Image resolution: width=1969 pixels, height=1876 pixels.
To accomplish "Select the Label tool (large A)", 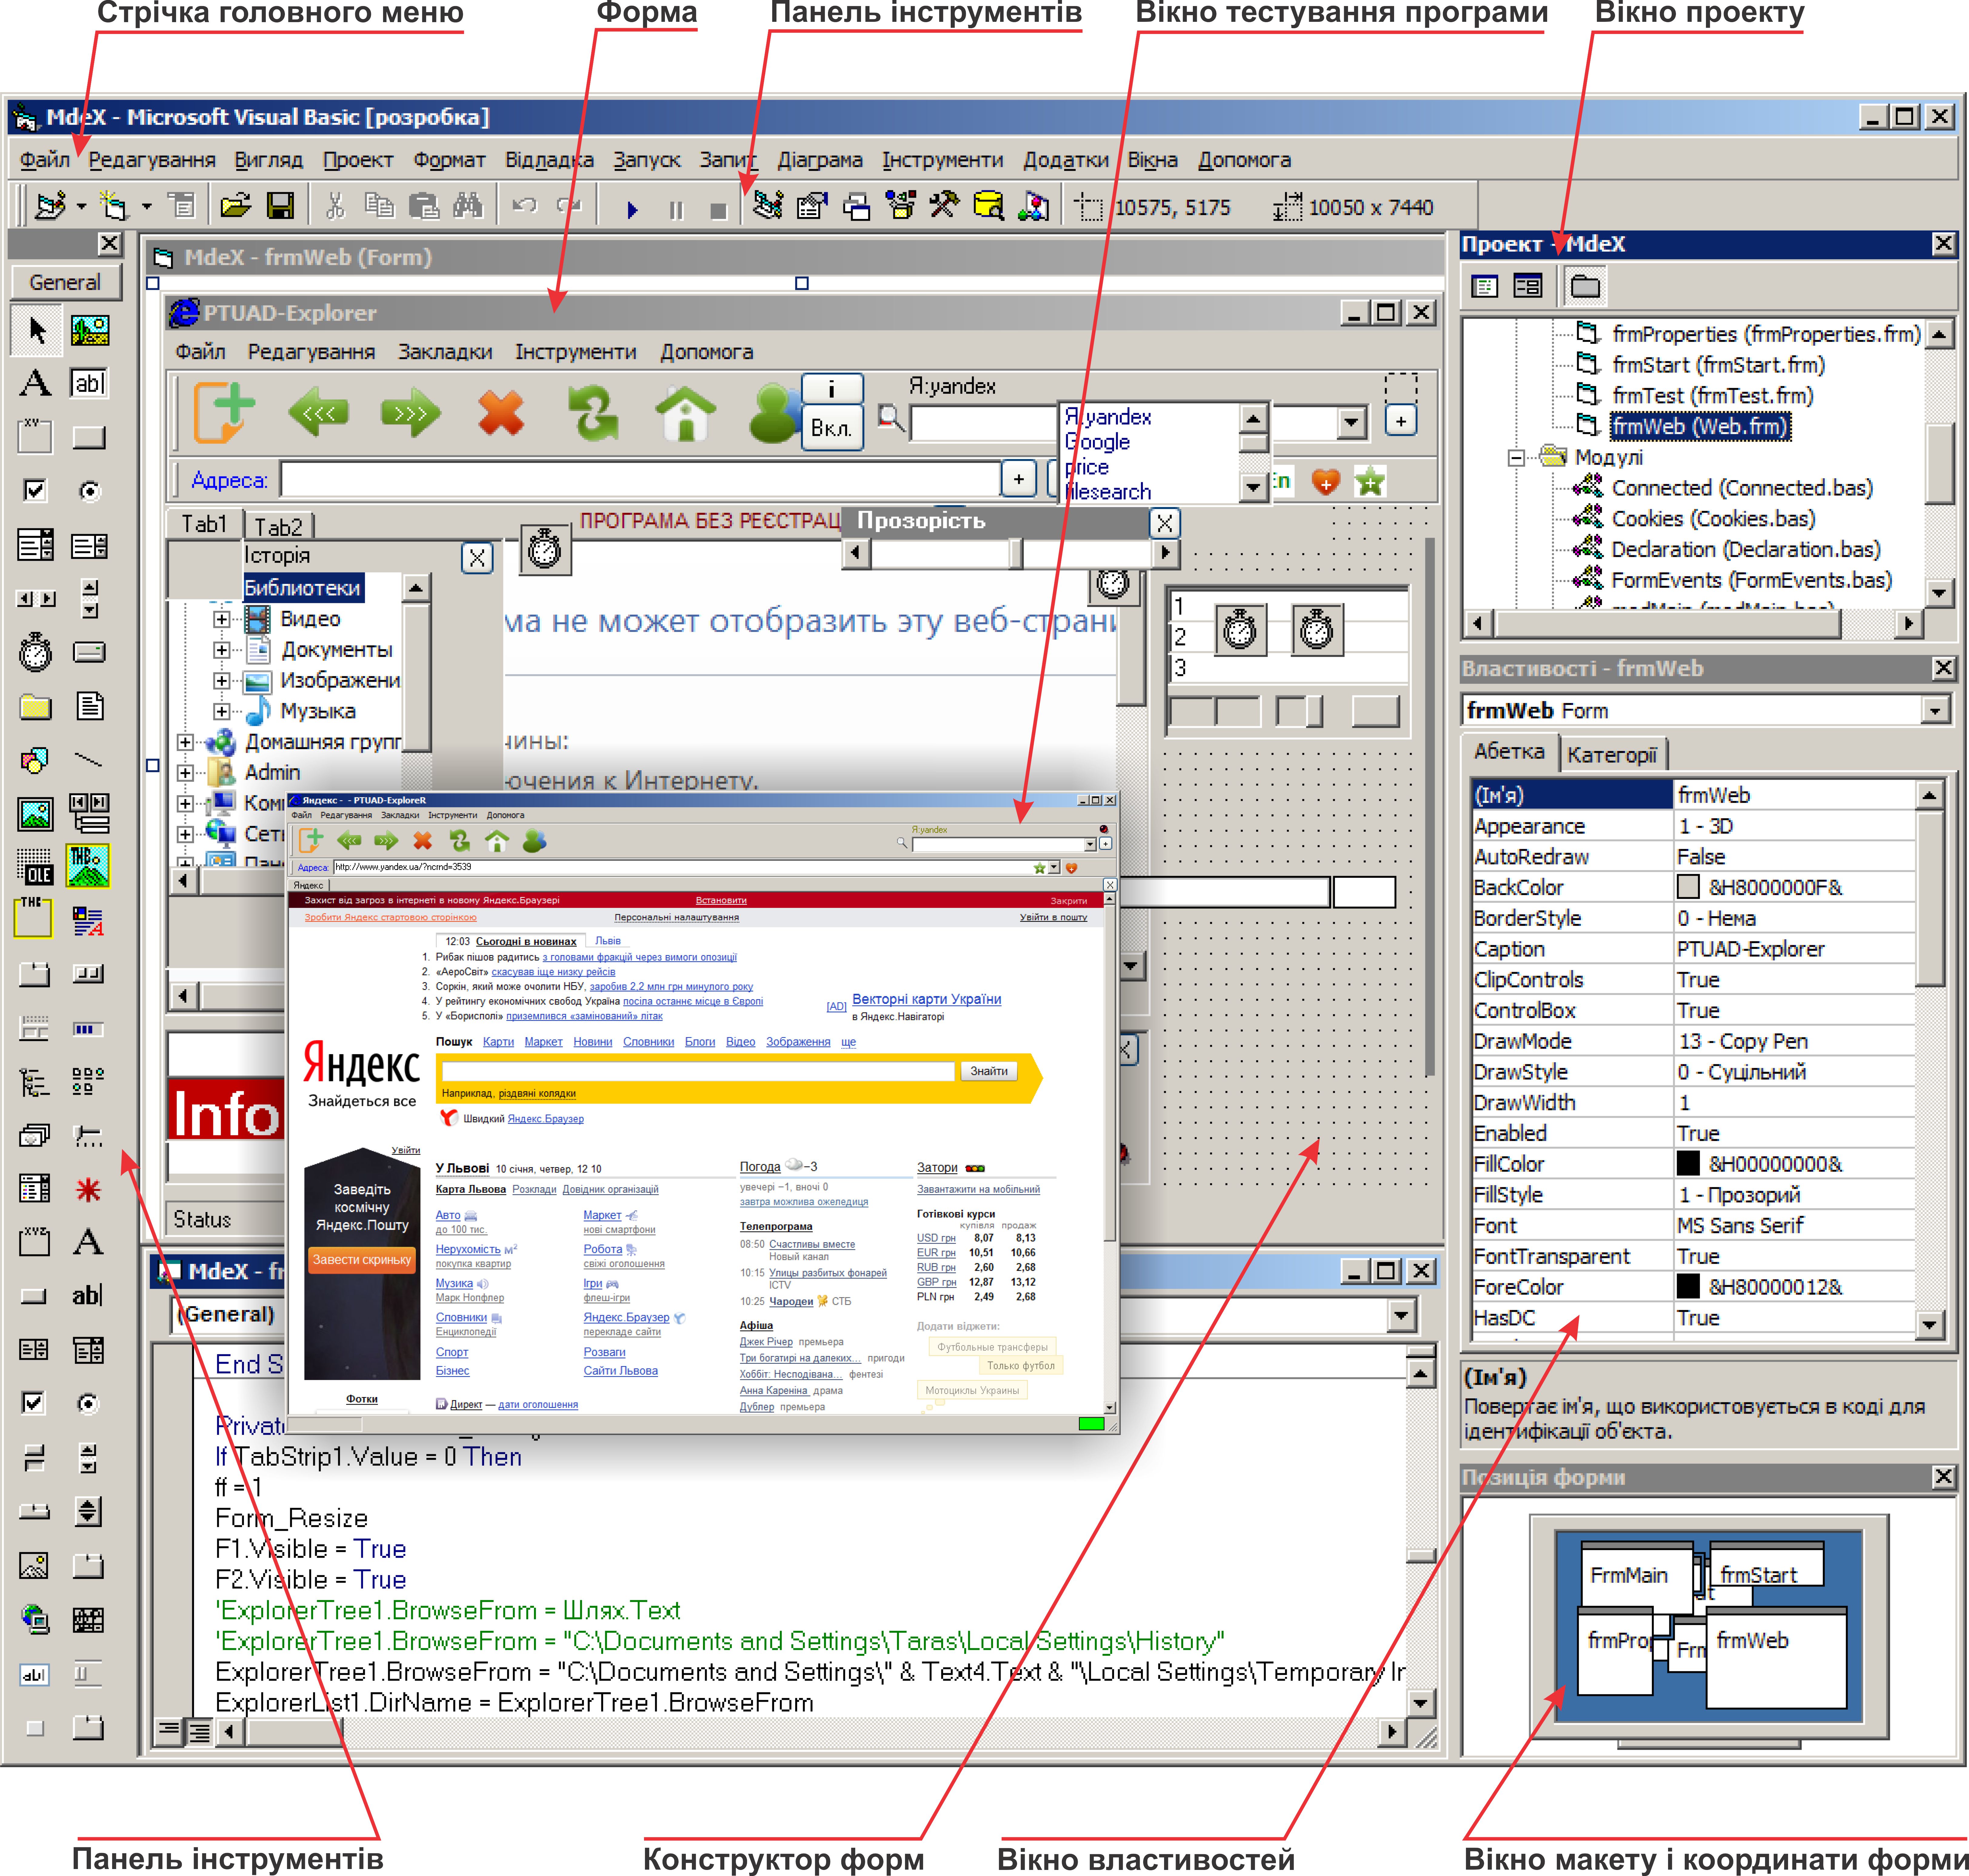I will point(36,384).
